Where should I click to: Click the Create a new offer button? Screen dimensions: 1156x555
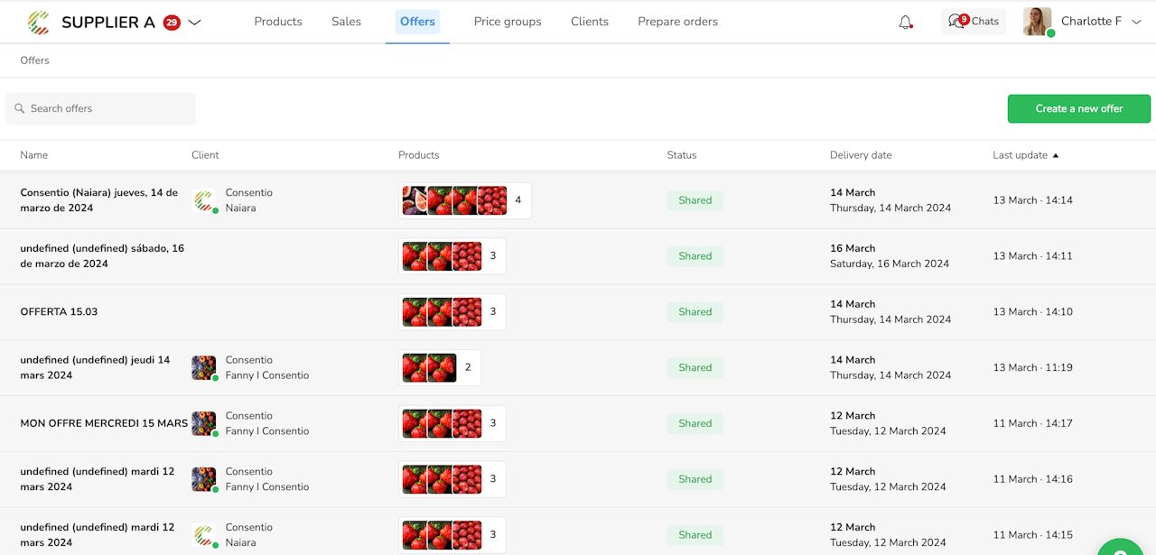(1078, 108)
